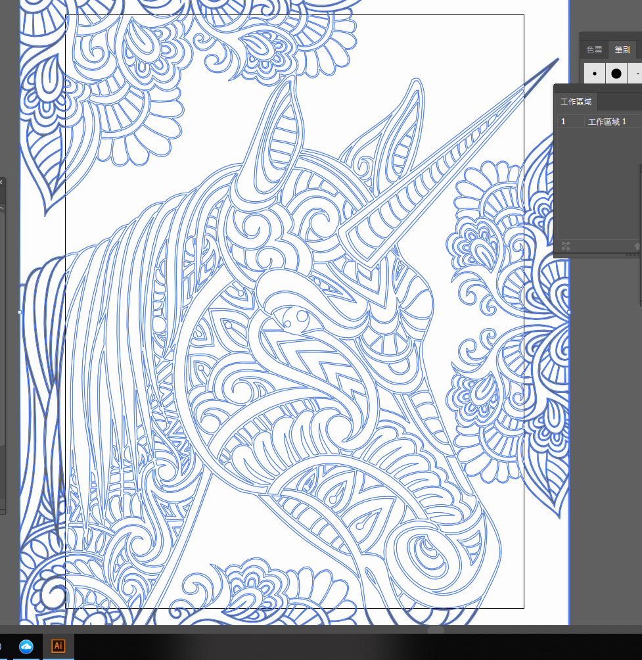Click the Move Artwork with Artboard icon
The height and width of the screenshot is (660, 642).
point(566,247)
